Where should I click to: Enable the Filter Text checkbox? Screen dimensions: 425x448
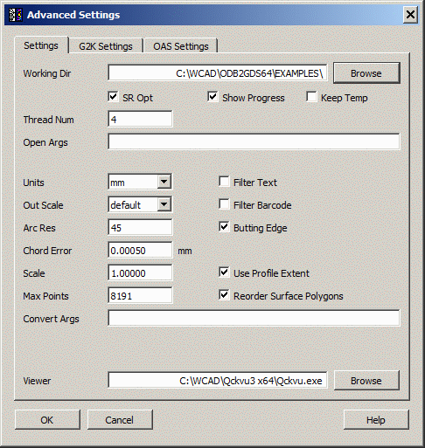click(x=224, y=182)
